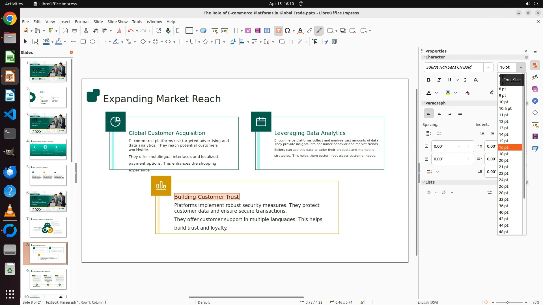The width and height of the screenshot is (543, 305).
Task: Open the Format menu
Action: pos(82,22)
